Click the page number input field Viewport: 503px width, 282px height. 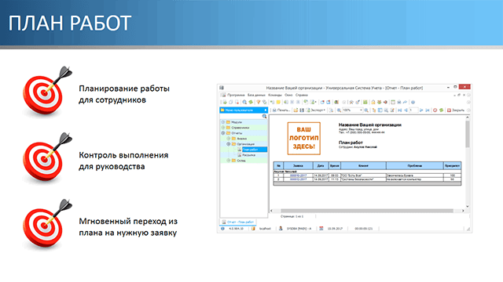coord(413,110)
